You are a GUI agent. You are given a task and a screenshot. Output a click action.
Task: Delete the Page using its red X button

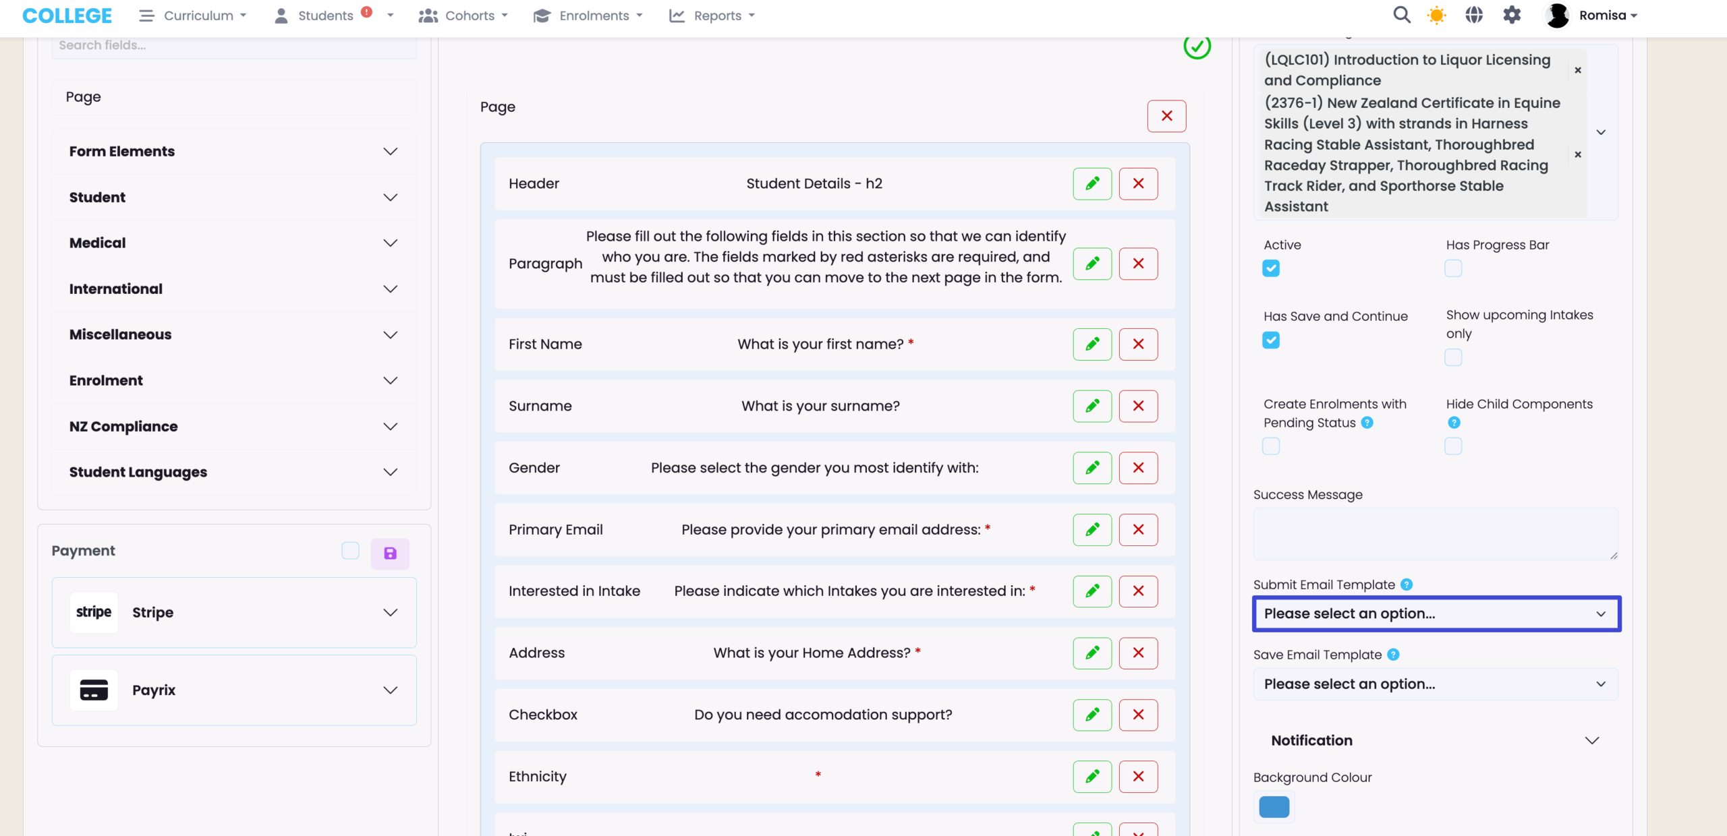[x=1166, y=116]
